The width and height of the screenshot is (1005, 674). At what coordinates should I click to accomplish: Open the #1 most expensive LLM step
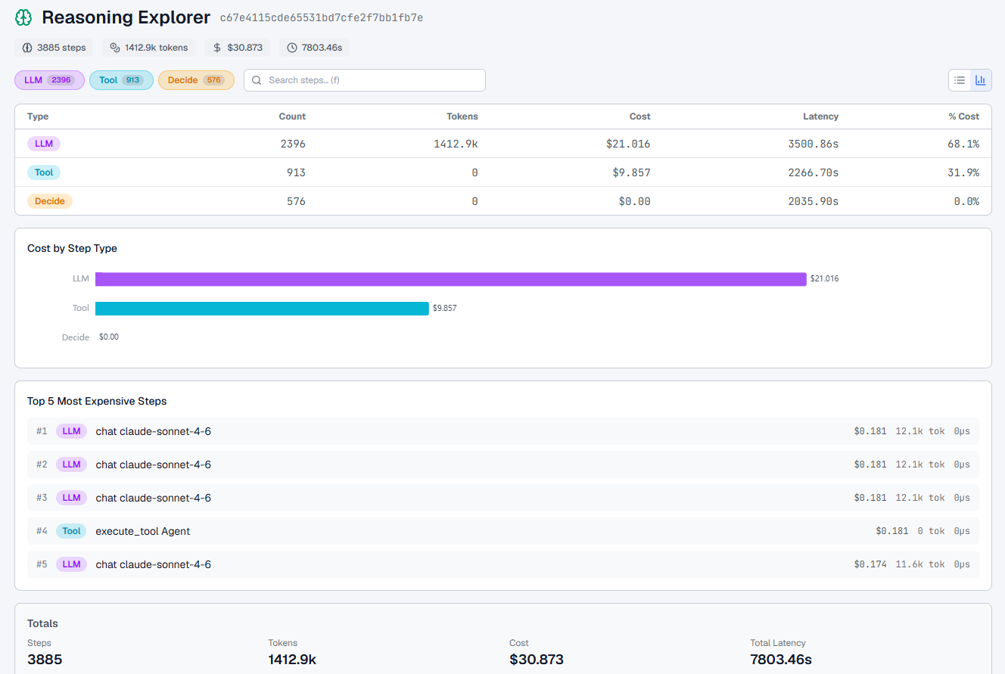click(x=502, y=431)
